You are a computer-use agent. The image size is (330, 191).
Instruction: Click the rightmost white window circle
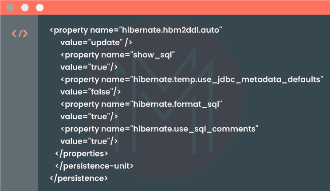point(39,8)
